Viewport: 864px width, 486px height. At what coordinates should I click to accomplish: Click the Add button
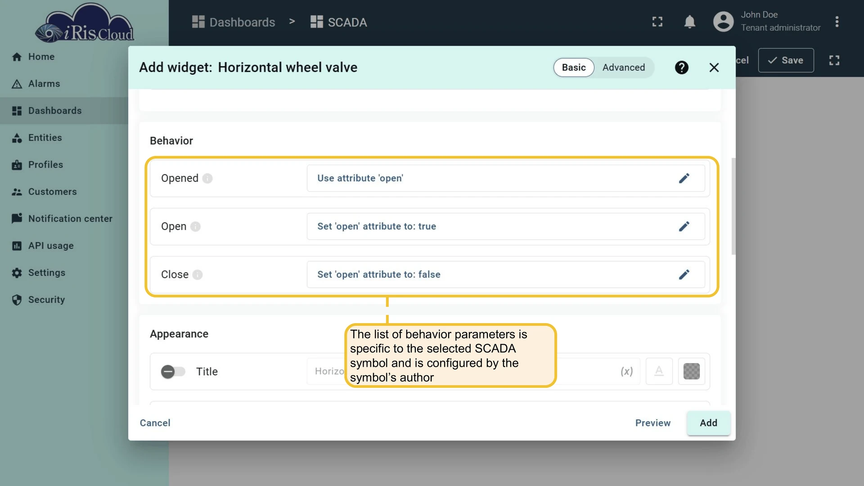pyautogui.click(x=709, y=423)
